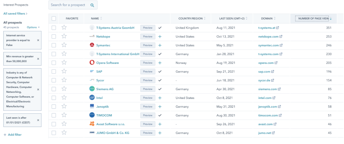Select T-Systems International GmbH checkbox
This screenshot has width=344, height=144.
(x=54, y=54)
